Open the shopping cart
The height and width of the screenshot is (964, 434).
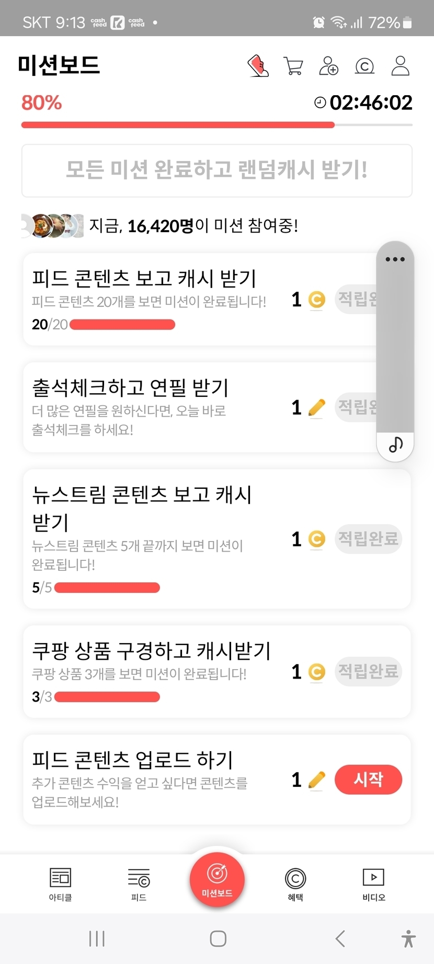pyautogui.click(x=293, y=66)
